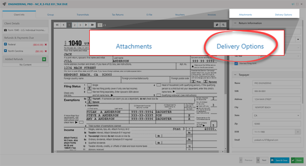The image size is (306, 166).
Task: Go to the Vouchers tab
Action: 180,15
